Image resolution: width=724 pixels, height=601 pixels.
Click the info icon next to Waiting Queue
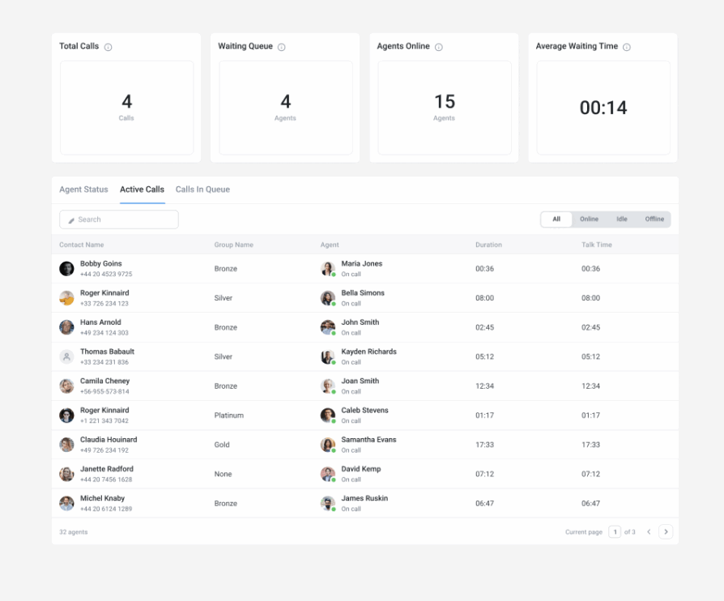[281, 46]
